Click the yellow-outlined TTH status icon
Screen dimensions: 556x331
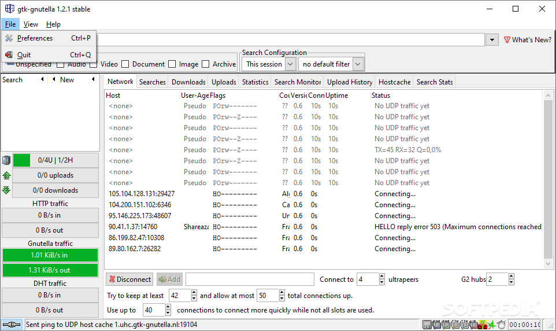coord(455,325)
